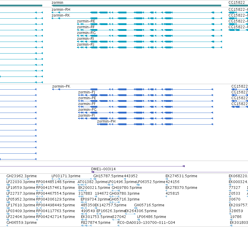This screenshot has height=227, width=248.
Task: Click the CG15822 gene name label
Action: point(237,3)
